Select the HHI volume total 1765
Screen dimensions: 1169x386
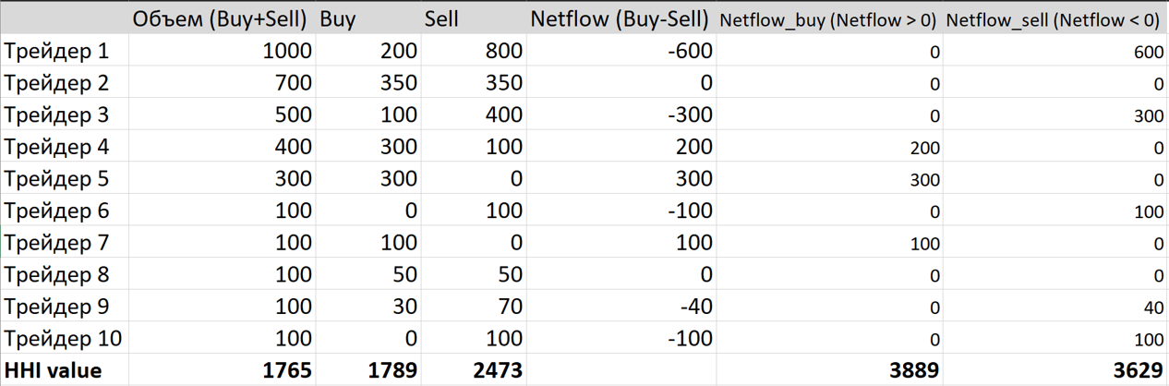pyautogui.click(x=222, y=370)
